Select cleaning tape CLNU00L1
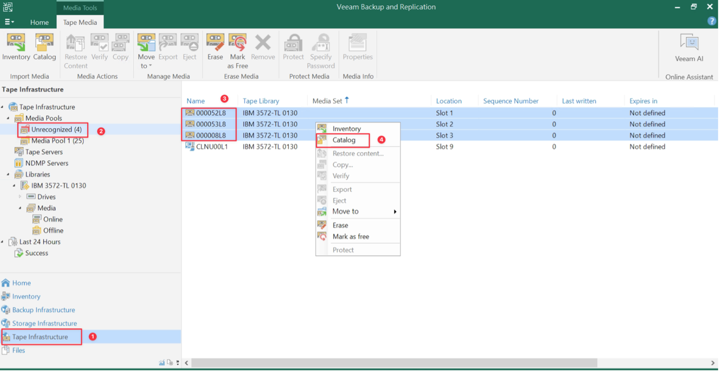 [450, 147]
